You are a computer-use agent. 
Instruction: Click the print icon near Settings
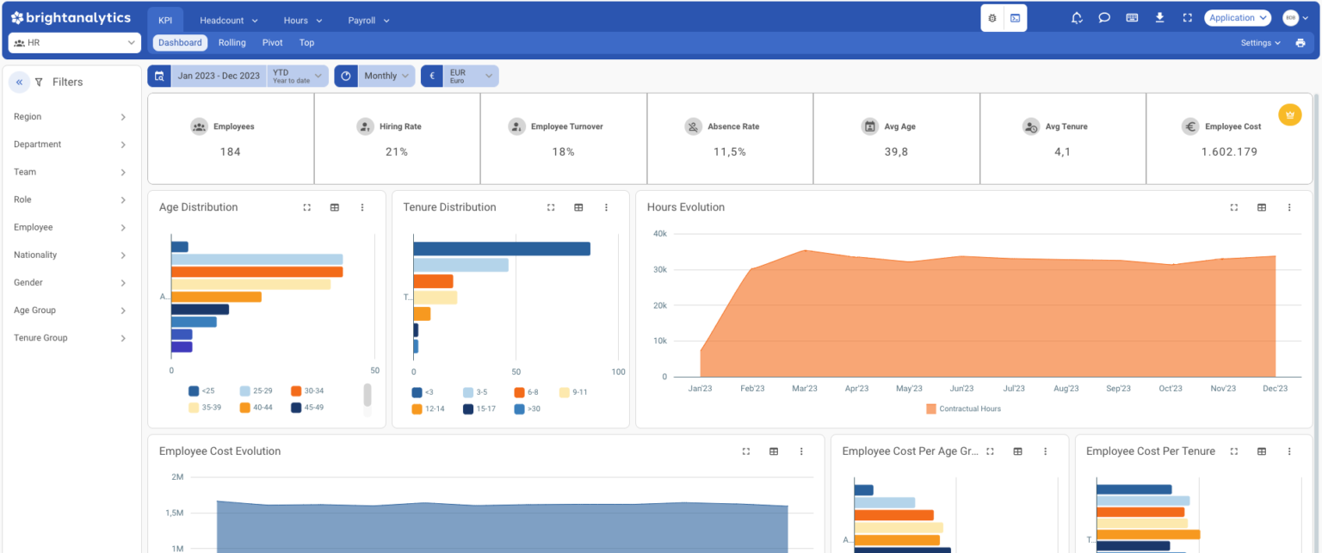pos(1300,42)
